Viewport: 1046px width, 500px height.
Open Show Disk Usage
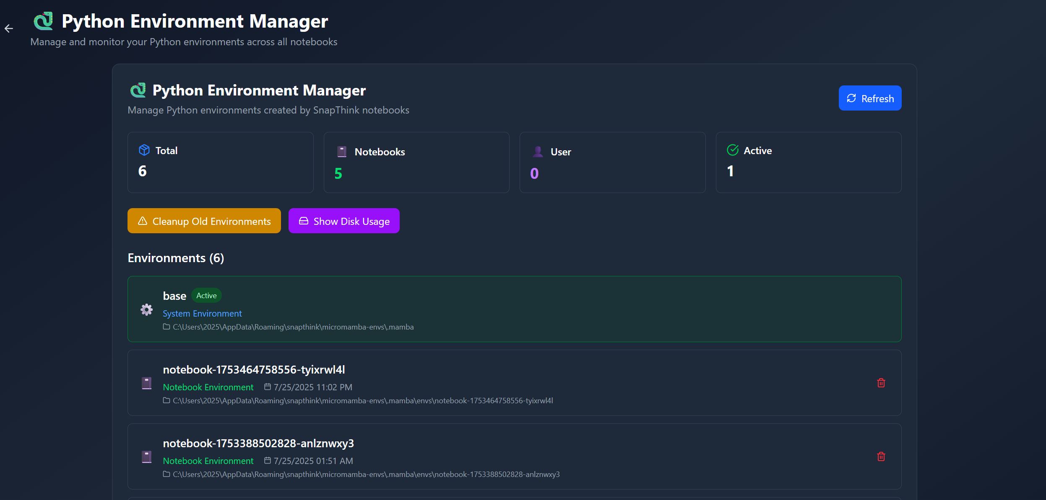click(x=344, y=221)
